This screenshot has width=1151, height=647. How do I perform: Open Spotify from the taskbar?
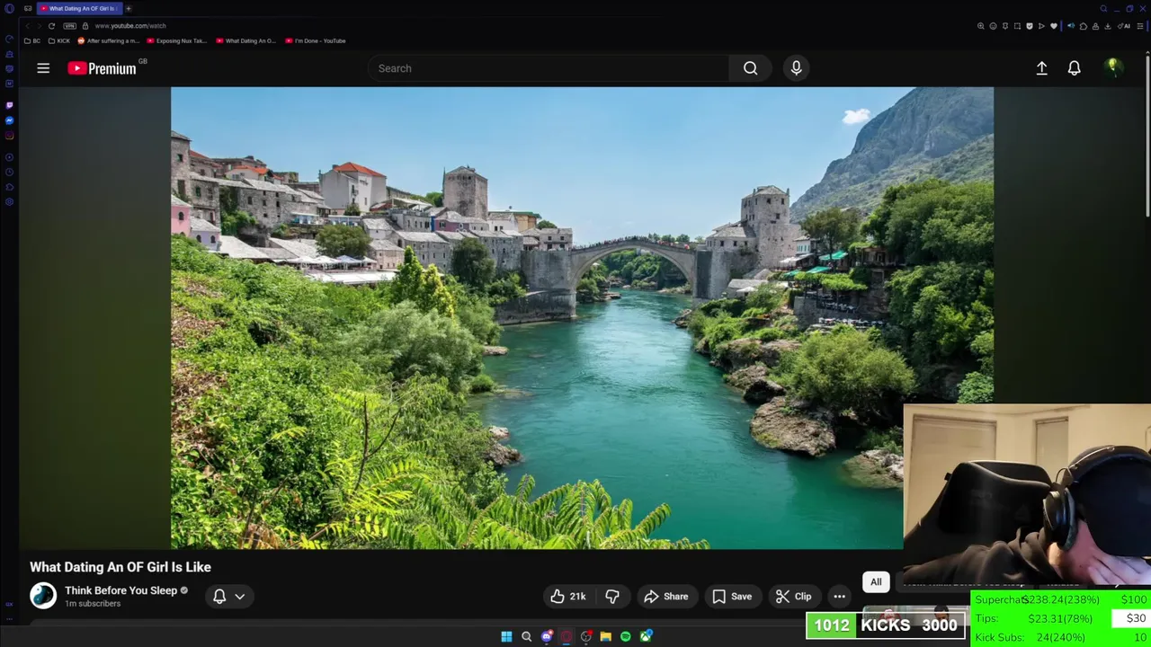tap(625, 636)
